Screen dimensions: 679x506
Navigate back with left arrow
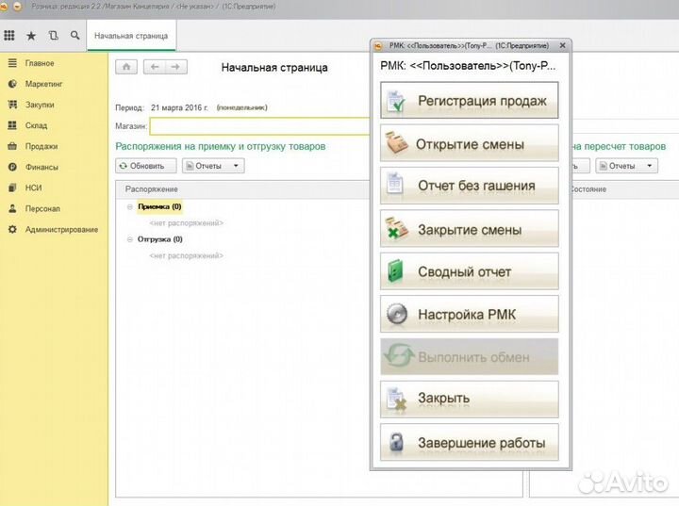[x=155, y=67]
